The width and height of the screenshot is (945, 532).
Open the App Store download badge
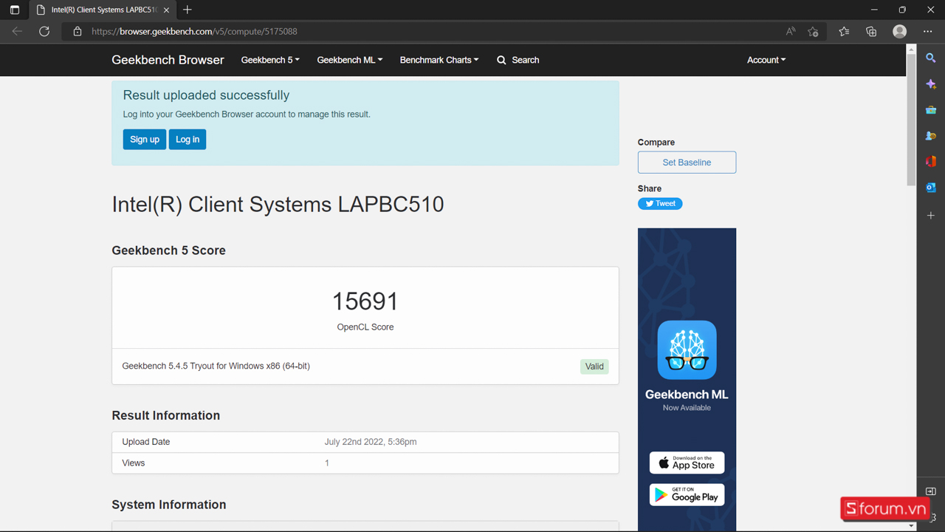pos(687,463)
